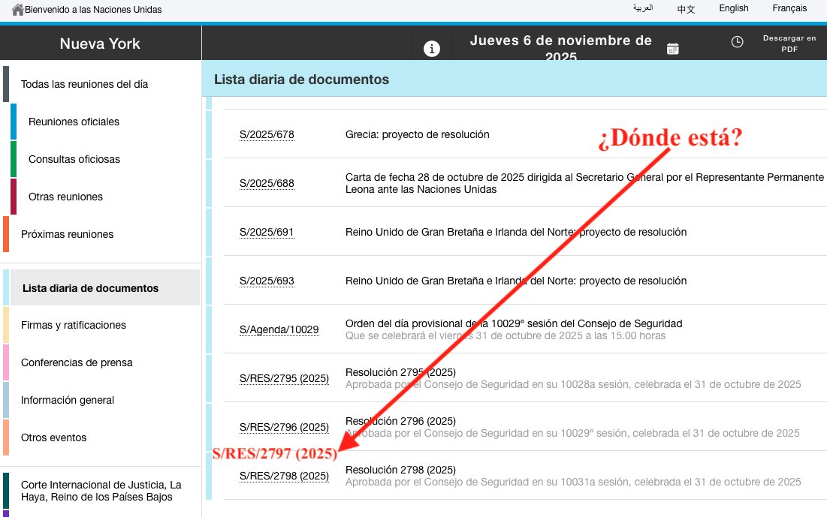Image resolution: width=827 pixels, height=517 pixels.
Task: Switch language to English
Action: (734, 8)
